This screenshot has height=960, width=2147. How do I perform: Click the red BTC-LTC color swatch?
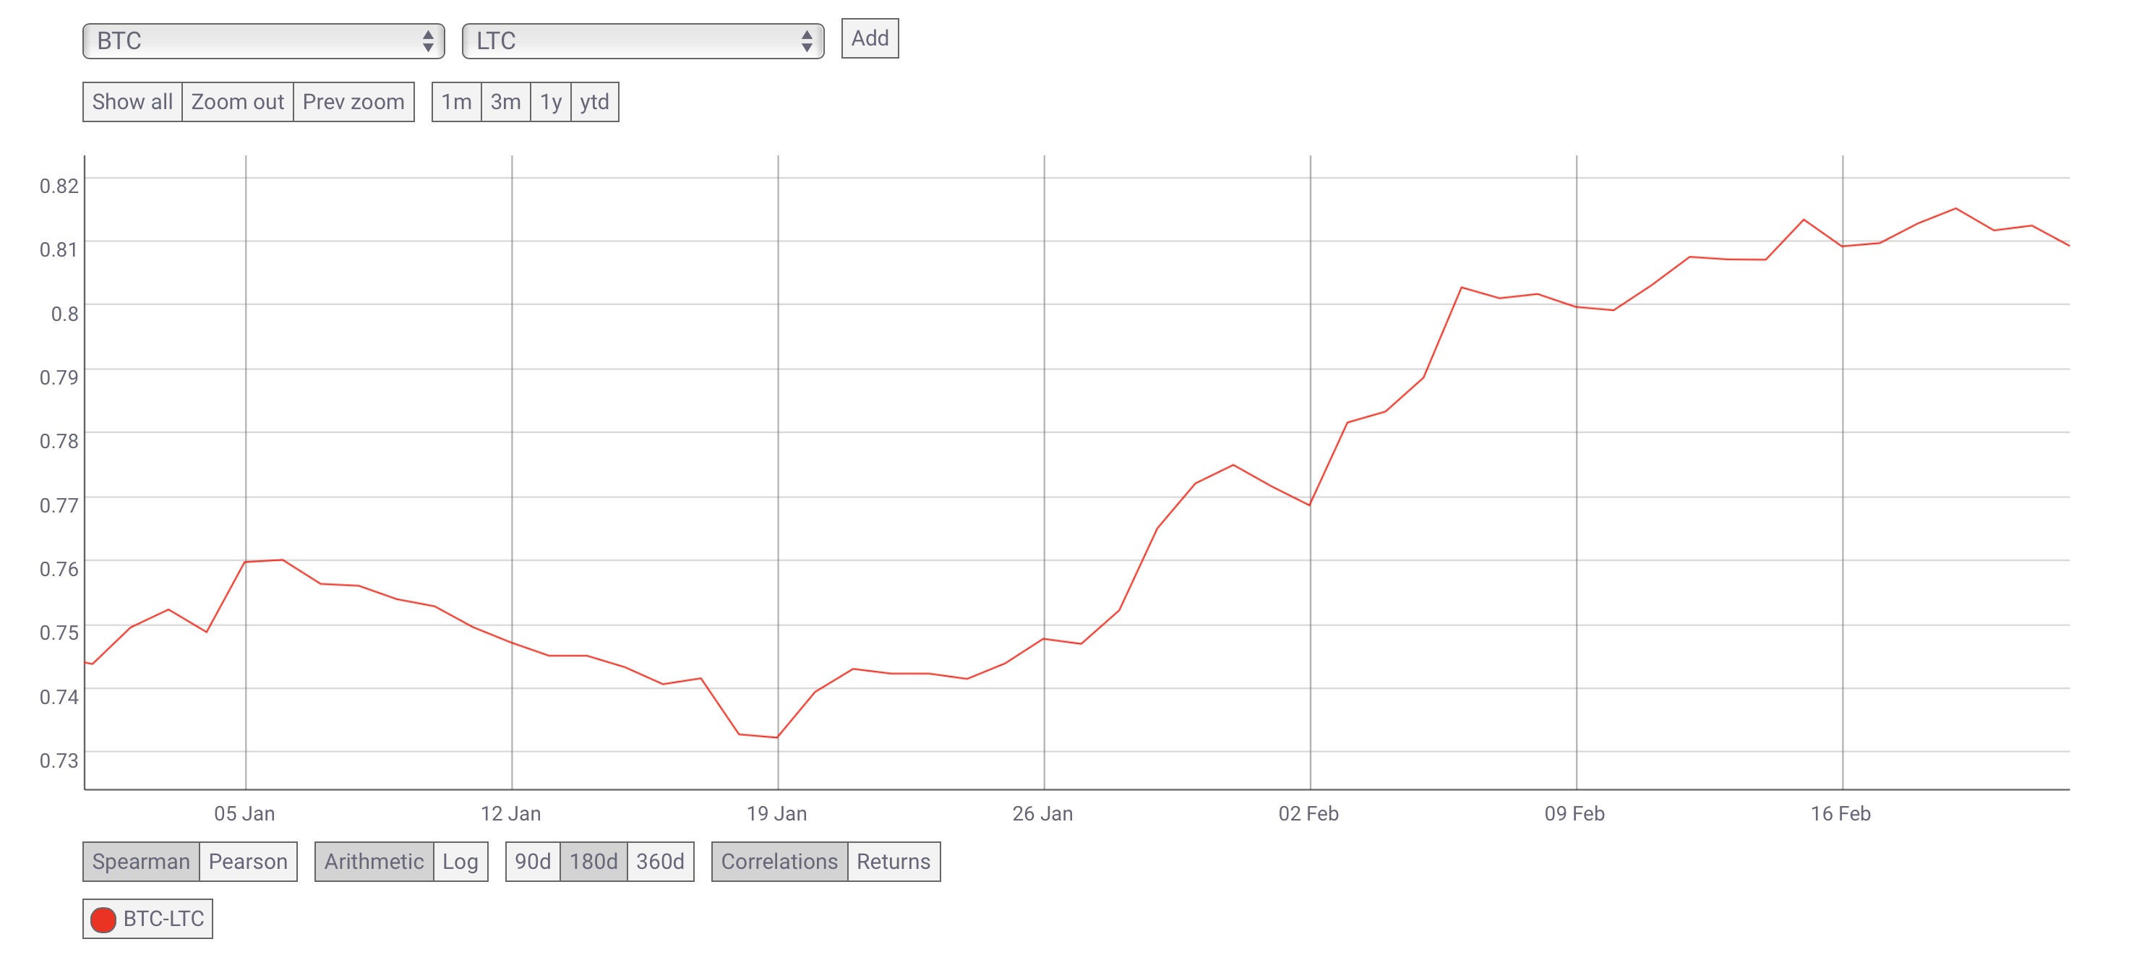[x=103, y=920]
